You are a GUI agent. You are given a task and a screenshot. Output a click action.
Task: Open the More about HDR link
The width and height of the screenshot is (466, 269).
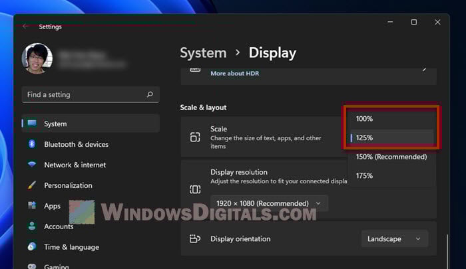click(x=235, y=73)
